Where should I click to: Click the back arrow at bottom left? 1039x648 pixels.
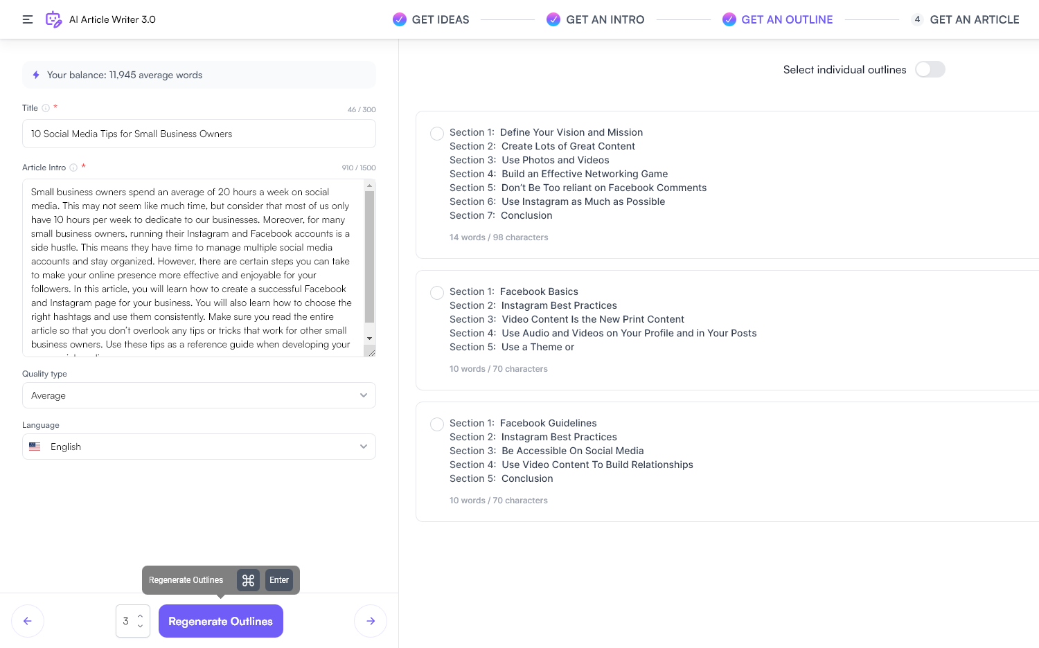click(x=28, y=621)
